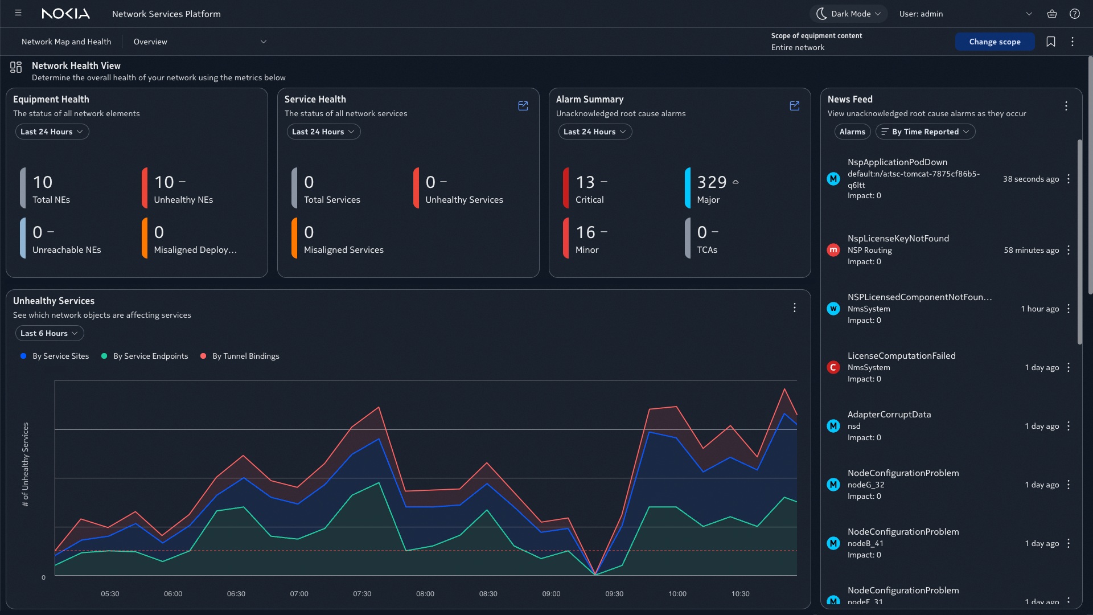Open options for NspLicenseKeyNotFound alarm
The width and height of the screenshot is (1093, 615).
click(x=1069, y=250)
